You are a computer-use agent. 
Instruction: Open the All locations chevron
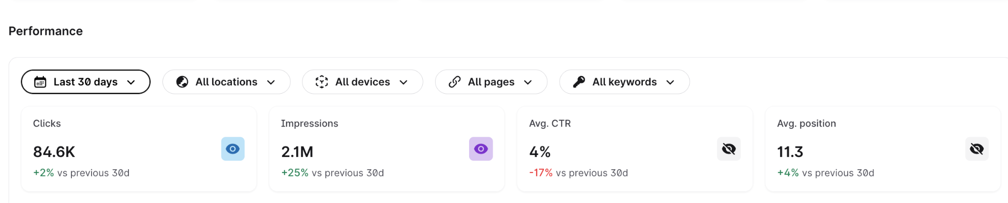click(271, 82)
